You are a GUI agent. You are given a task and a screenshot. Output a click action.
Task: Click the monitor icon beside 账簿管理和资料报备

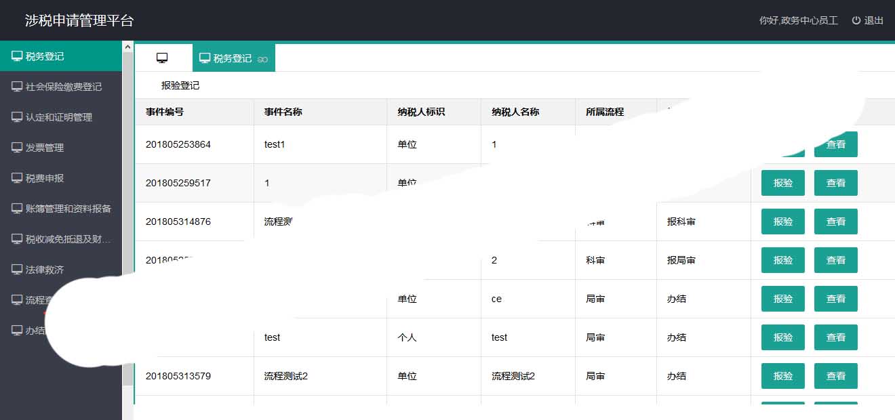coord(17,209)
